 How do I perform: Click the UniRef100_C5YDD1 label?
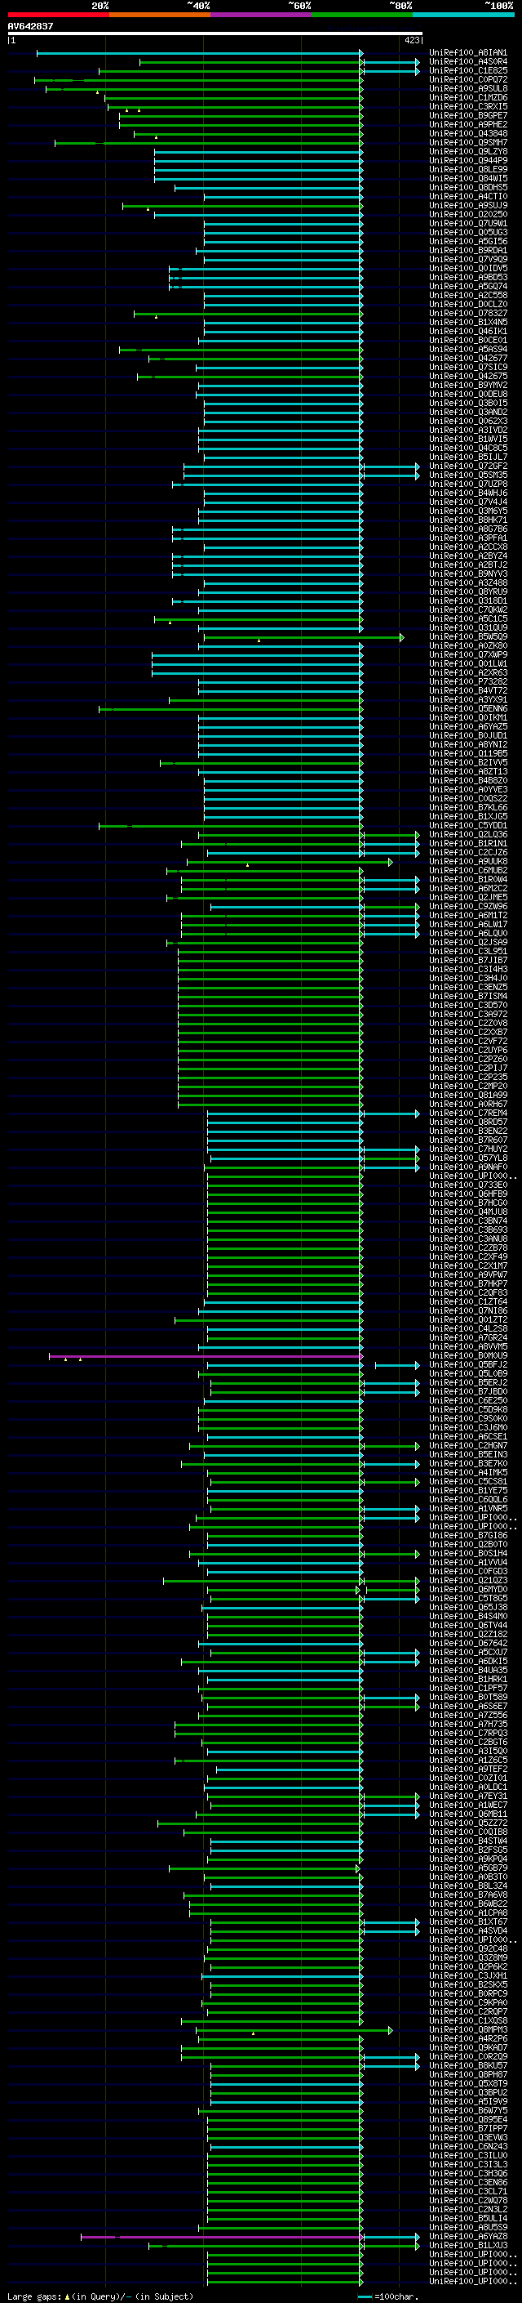point(468,826)
